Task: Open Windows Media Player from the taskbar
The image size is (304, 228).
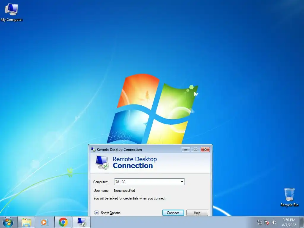Action: pos(45,222)
